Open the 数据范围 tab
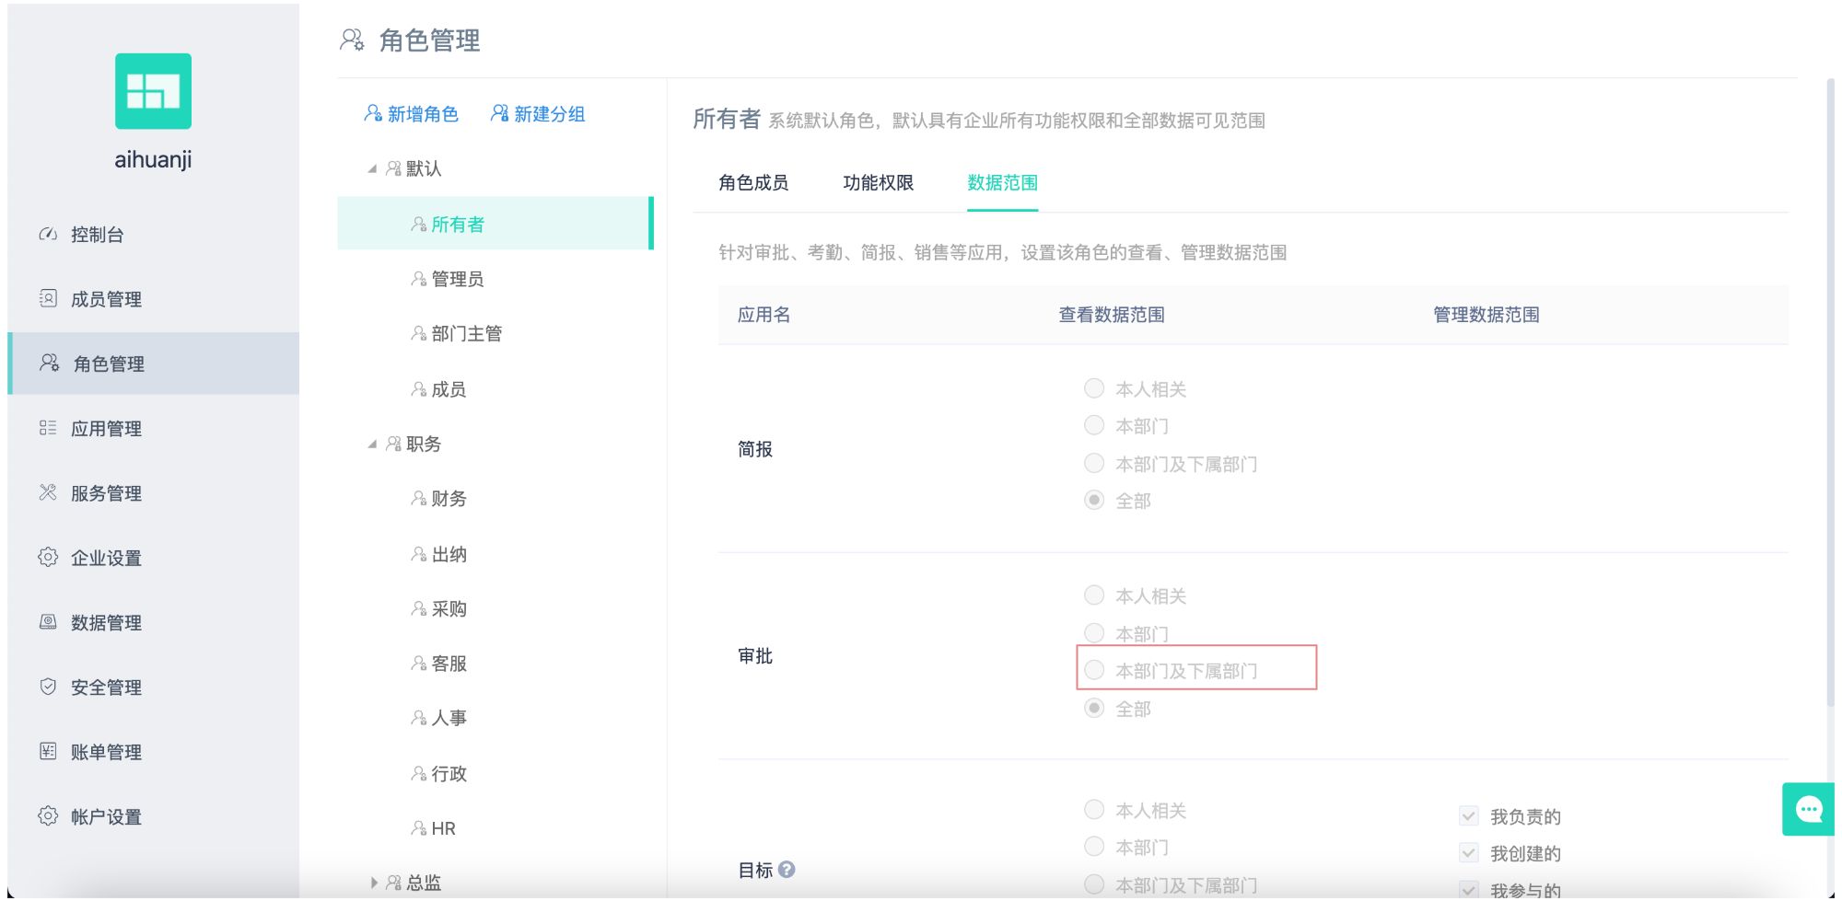The height and width of the screenshot is (901, 1842). click(1002, 182)
